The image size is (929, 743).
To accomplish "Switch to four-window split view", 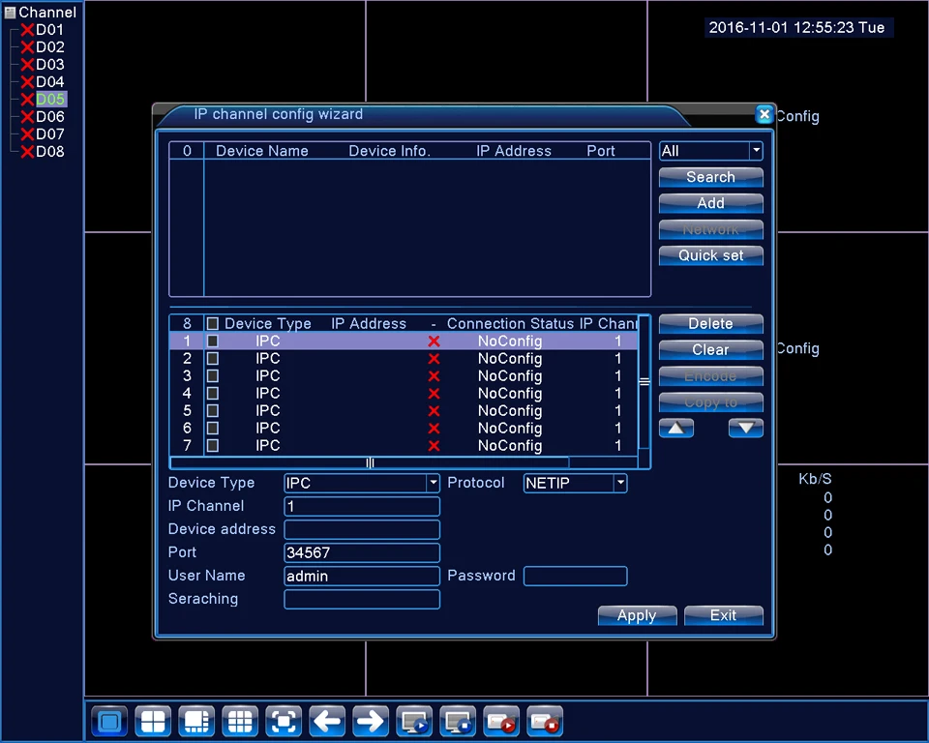I will click(x=153, y=721).
